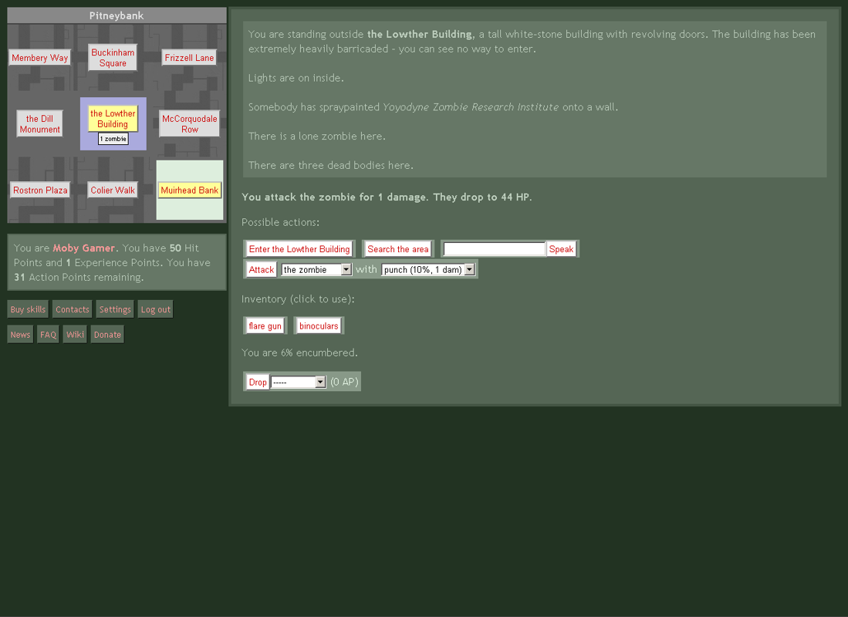Search the area for items
This screenshot has height=617, width=848.
(397, 249)
